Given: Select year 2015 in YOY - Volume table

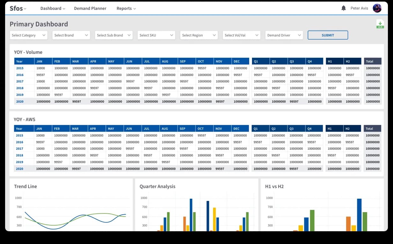Looking at the screenshot, I should [20, 68].
